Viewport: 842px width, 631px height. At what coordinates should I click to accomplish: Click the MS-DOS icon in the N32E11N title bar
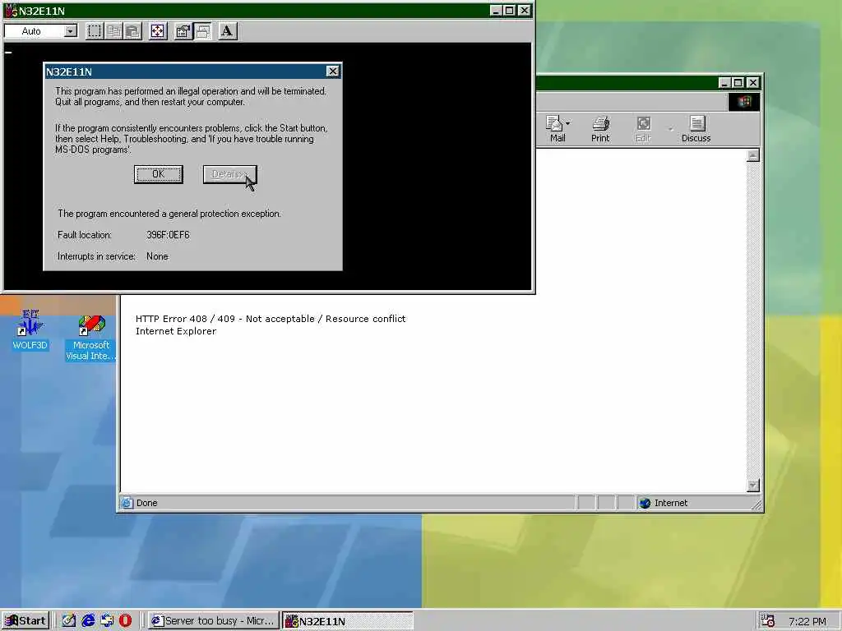point(11,11)
